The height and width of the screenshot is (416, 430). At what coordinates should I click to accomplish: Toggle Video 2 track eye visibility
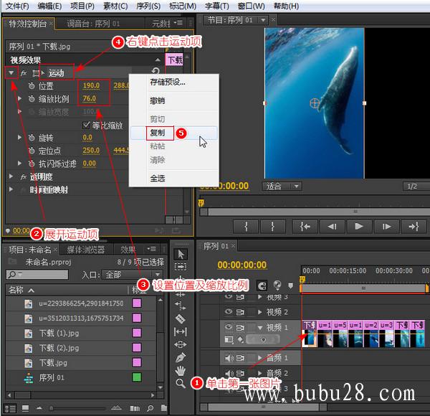point(228,311)
